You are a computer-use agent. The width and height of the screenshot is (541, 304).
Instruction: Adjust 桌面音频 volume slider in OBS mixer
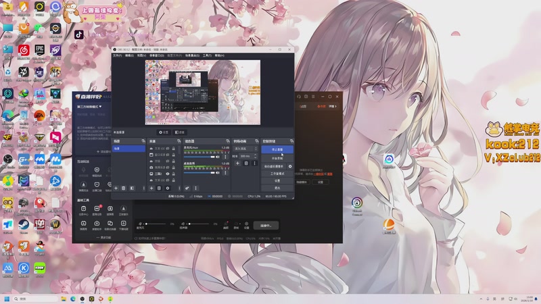[x=199, y=173]
